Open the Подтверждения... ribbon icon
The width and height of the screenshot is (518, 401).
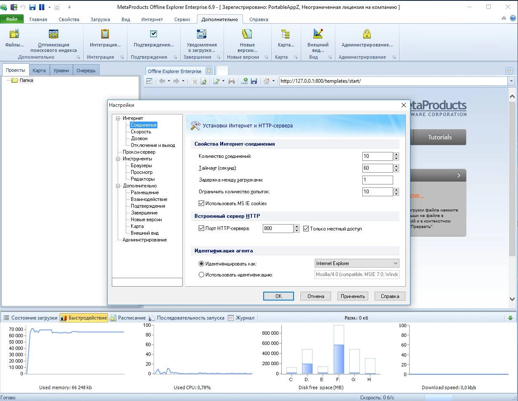pos(154,34)
